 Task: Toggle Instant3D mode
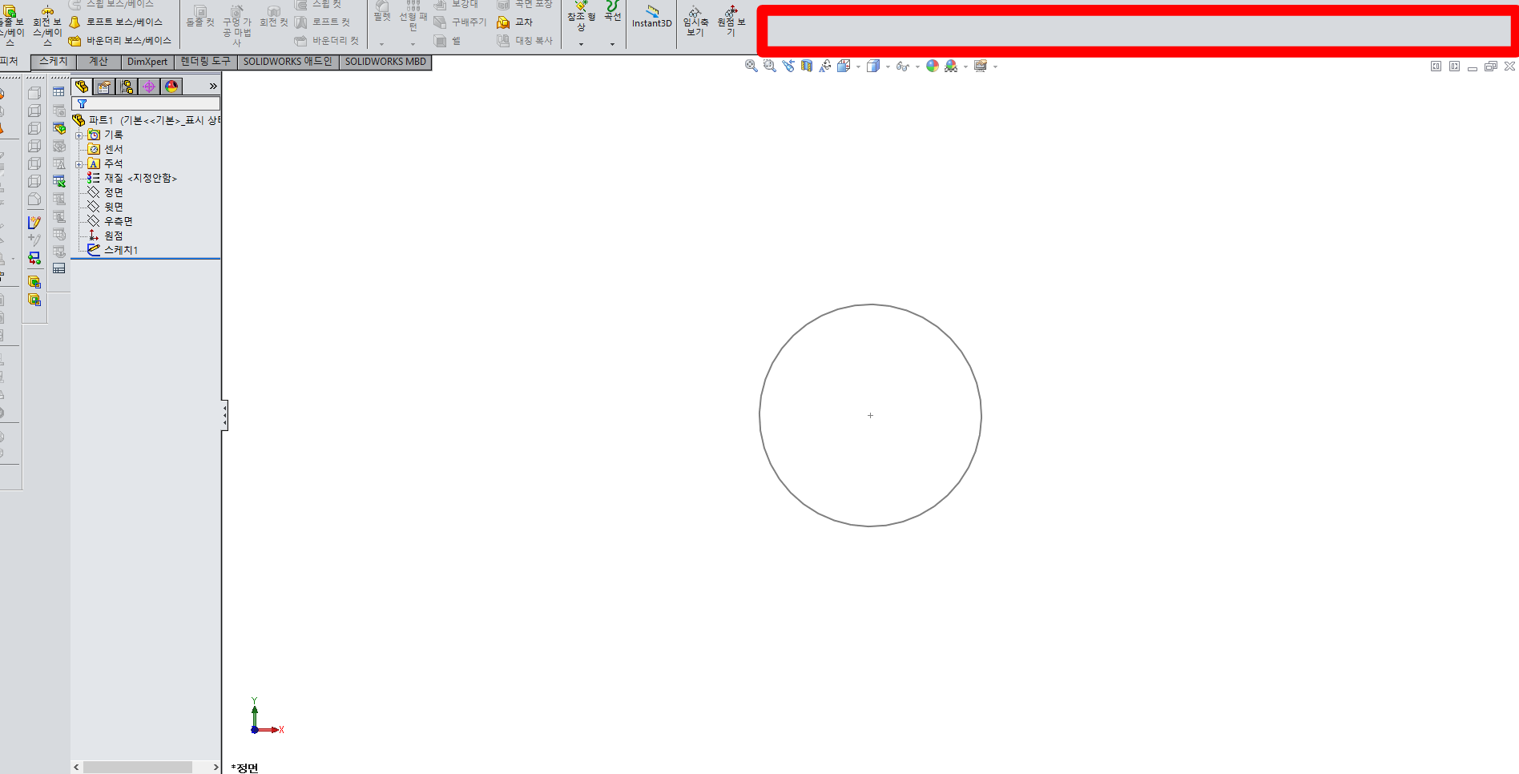pos(651,16)
